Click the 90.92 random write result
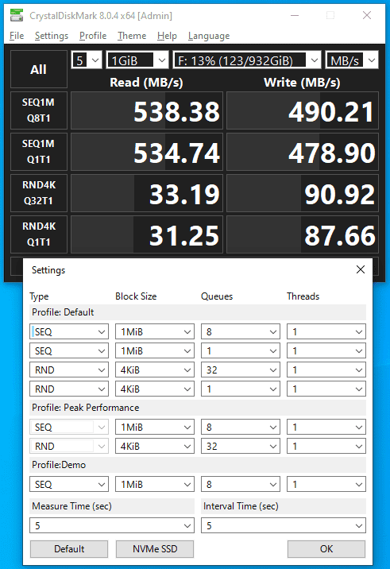Screen dimensions: 390x569 click(x=303, y=193)
